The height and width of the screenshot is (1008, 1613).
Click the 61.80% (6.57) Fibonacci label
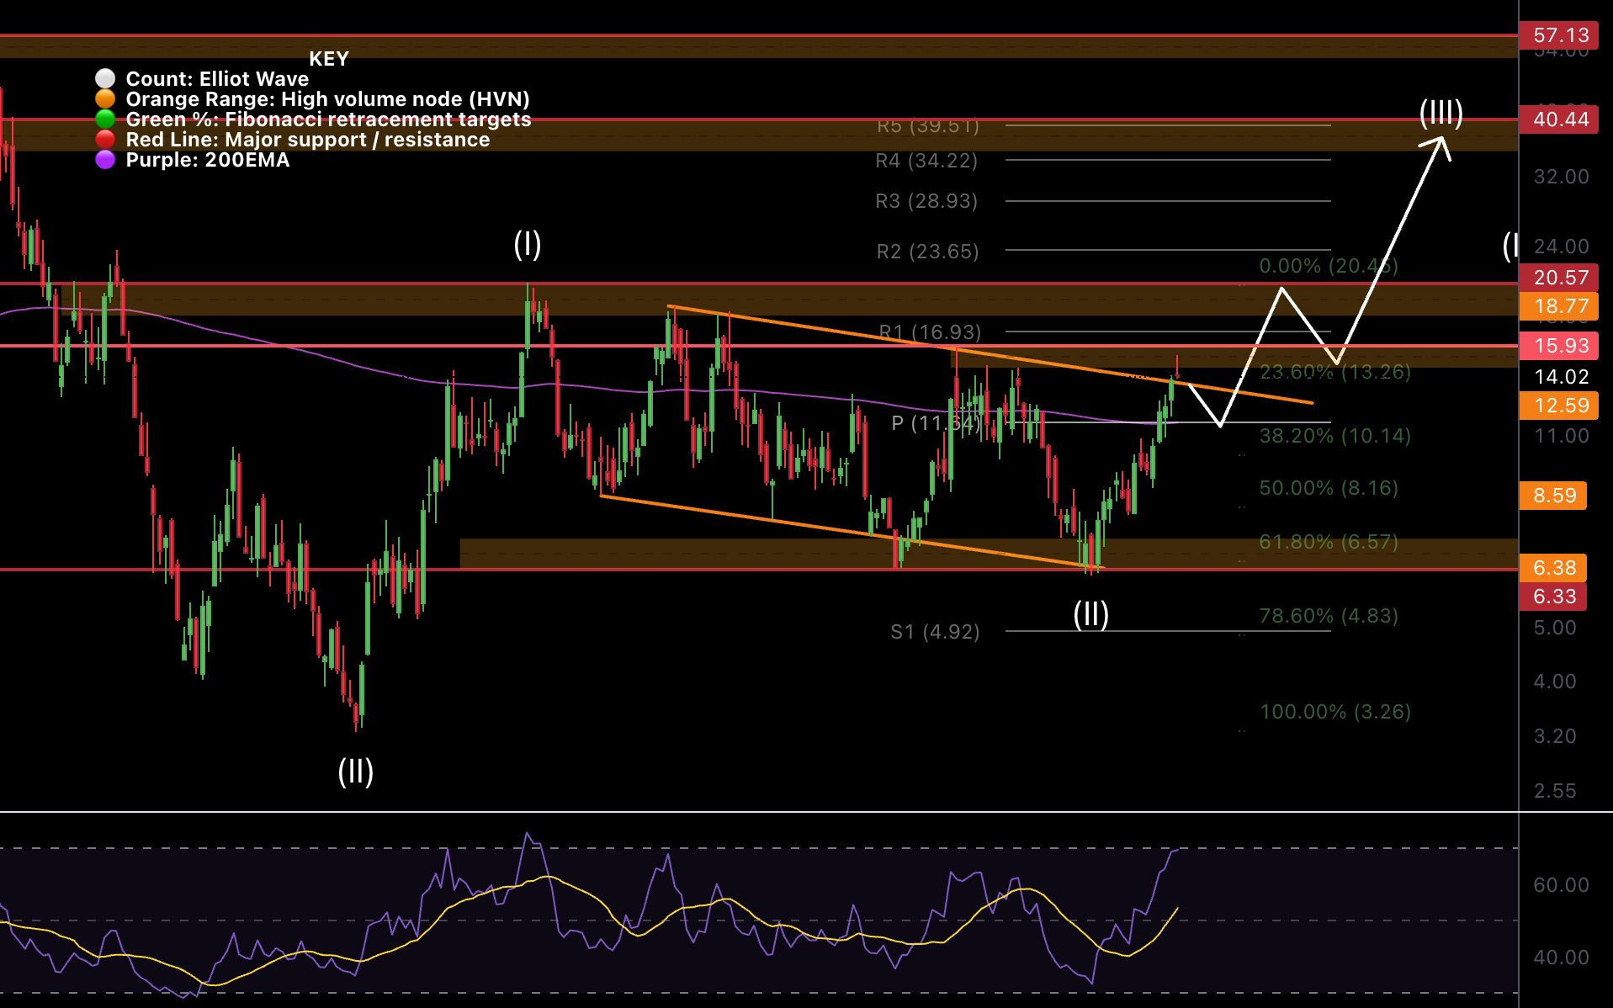(x=1329, y=542)
